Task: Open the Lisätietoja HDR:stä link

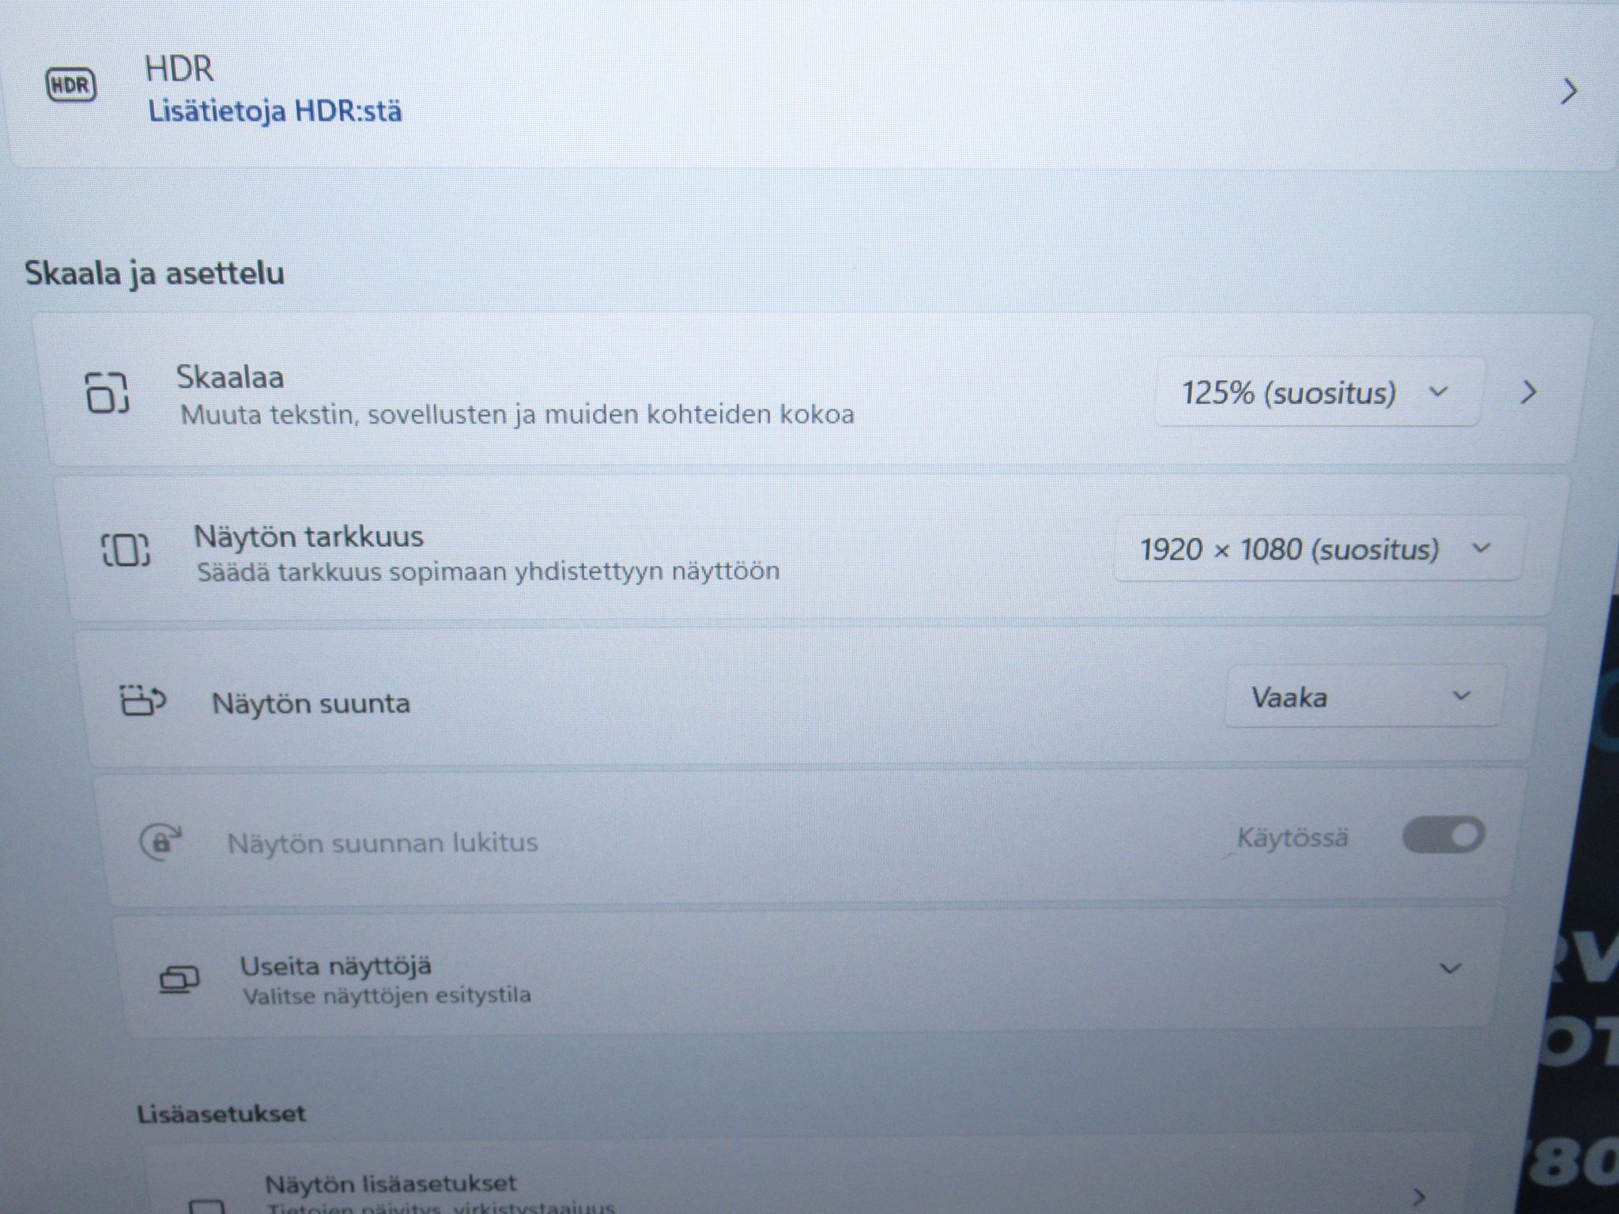Action: (275, 111)
